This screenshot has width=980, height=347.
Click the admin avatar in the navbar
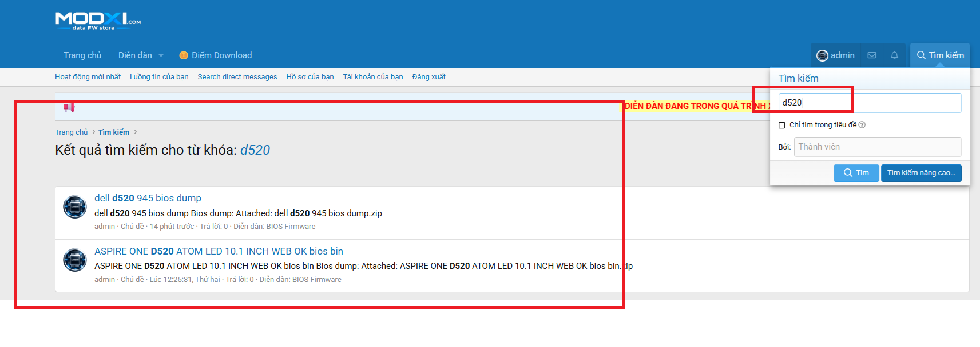coord(822,55)
